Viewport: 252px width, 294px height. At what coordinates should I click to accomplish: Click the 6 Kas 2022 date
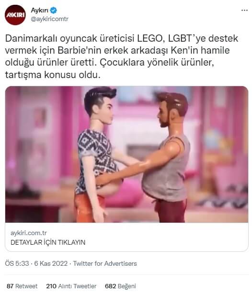51,263
